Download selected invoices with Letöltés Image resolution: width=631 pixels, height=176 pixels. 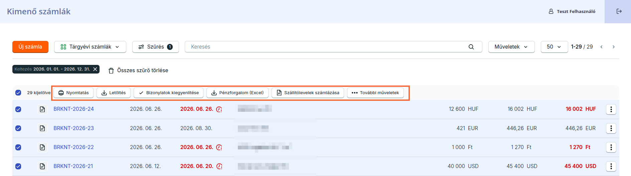click(114, 93)
